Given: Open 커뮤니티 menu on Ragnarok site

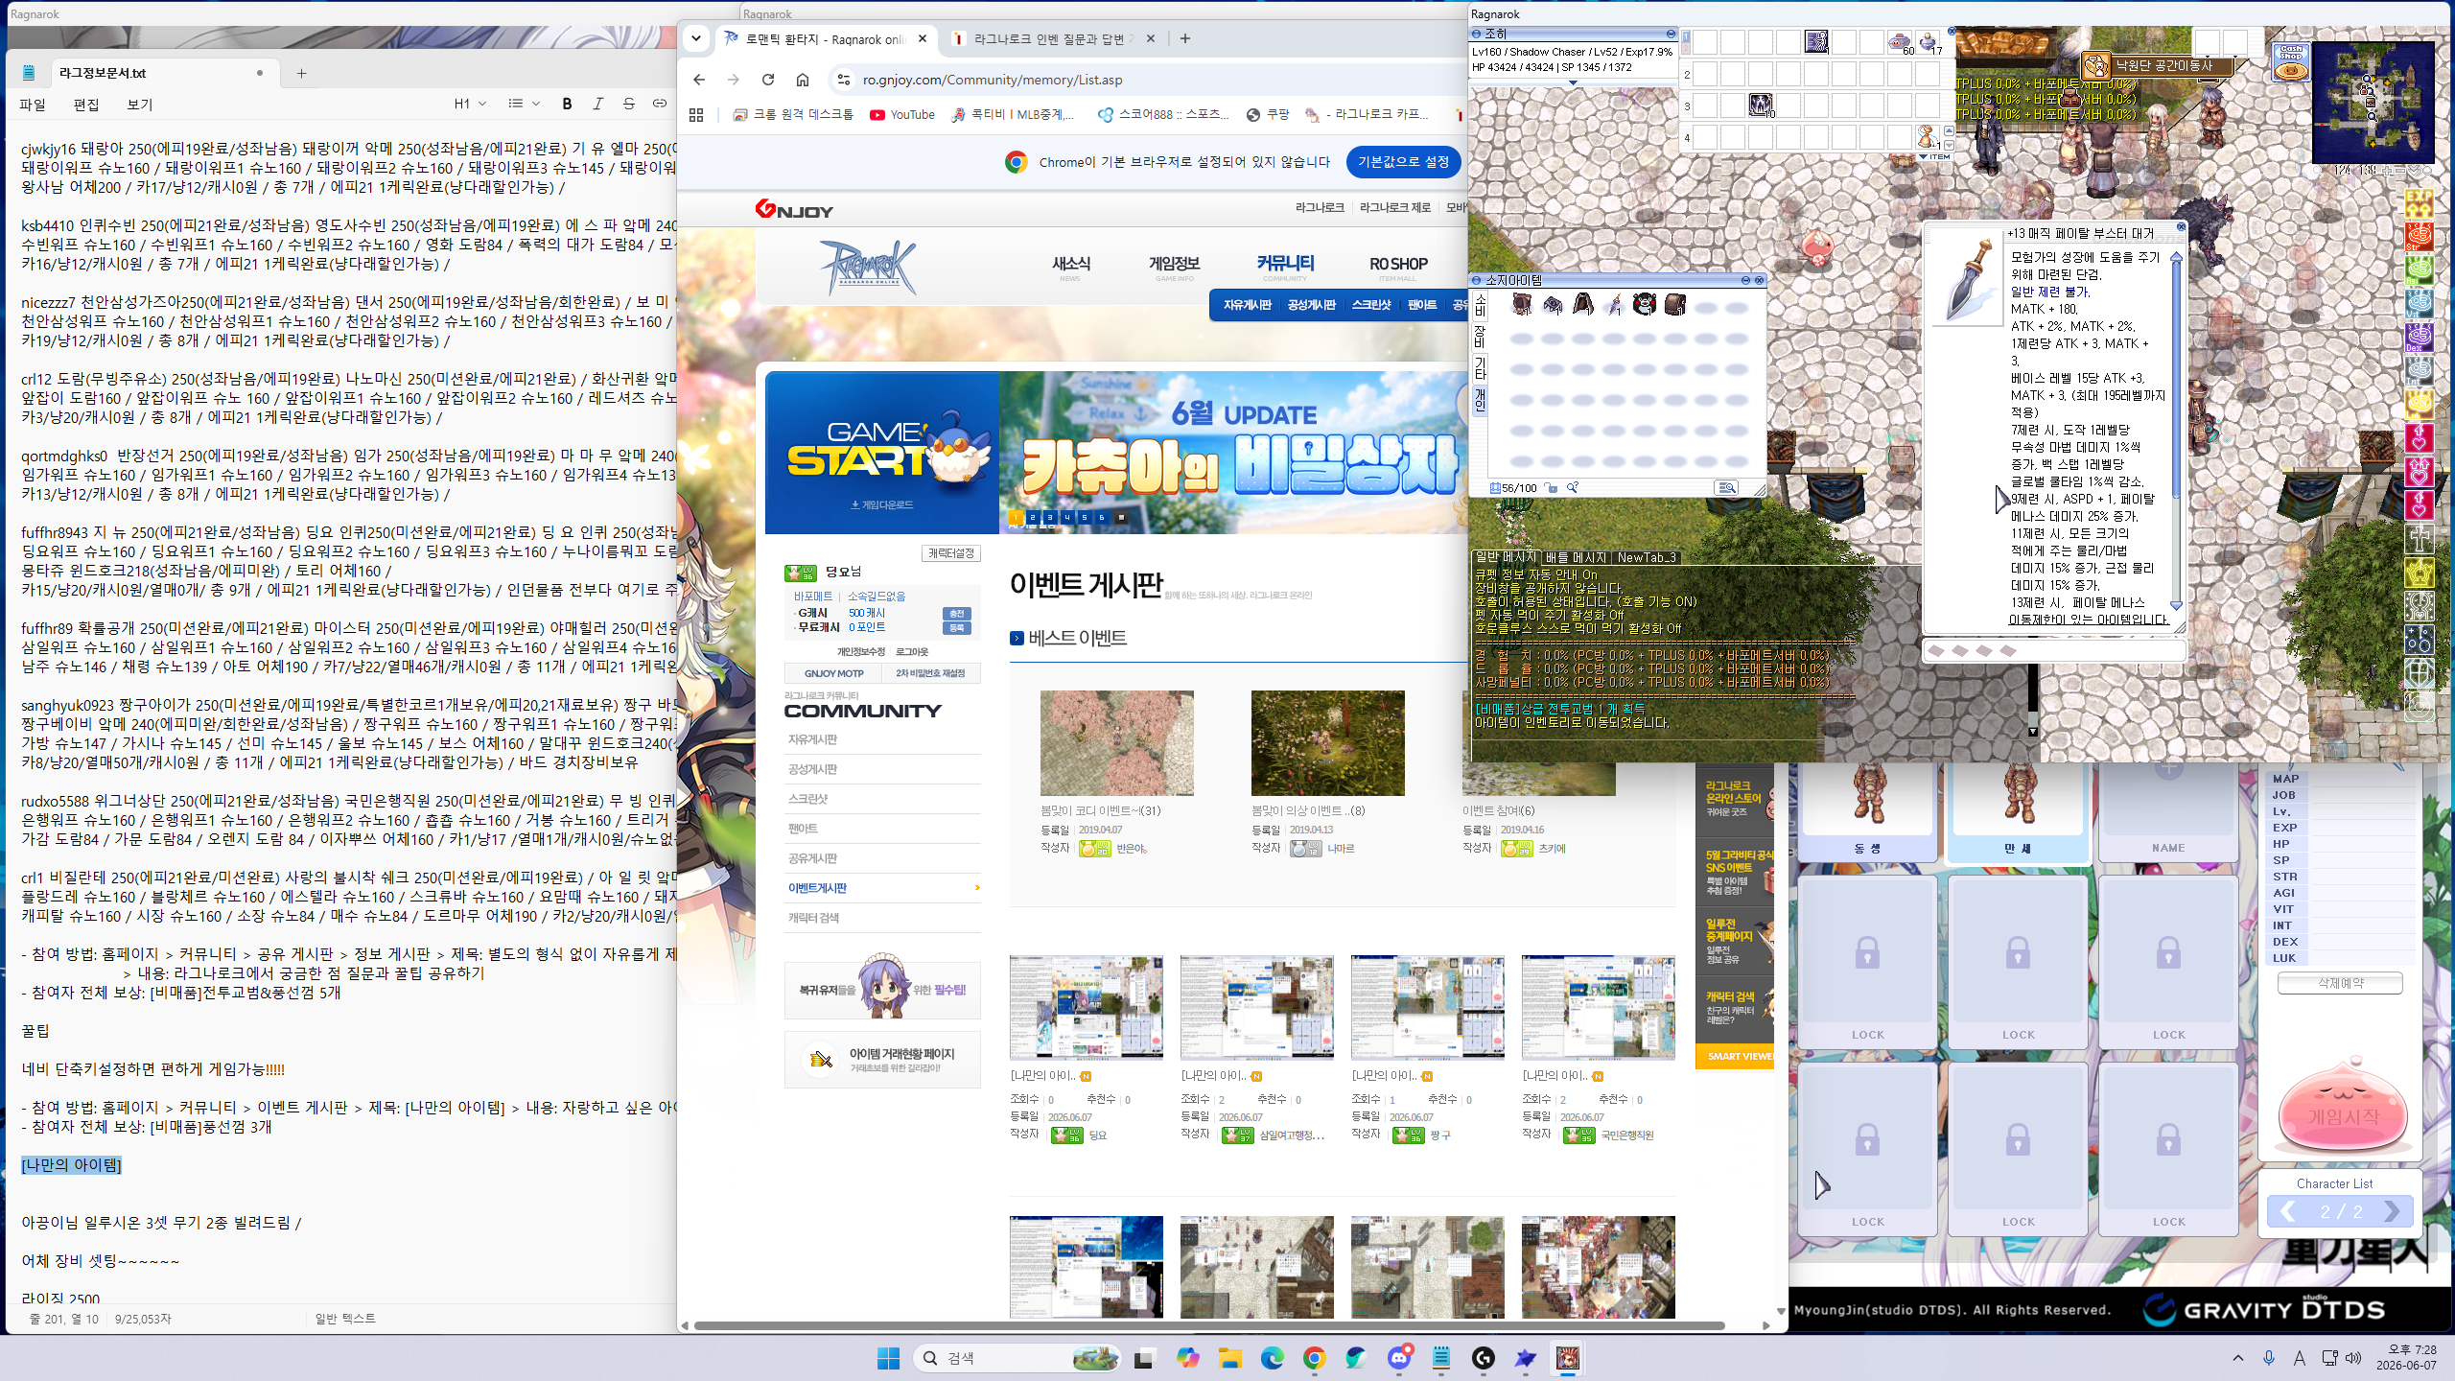Looking at the screenshot, I should 1285,265.
